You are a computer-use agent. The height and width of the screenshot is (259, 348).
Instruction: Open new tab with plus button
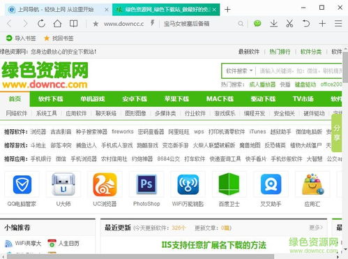pos(227,9)
